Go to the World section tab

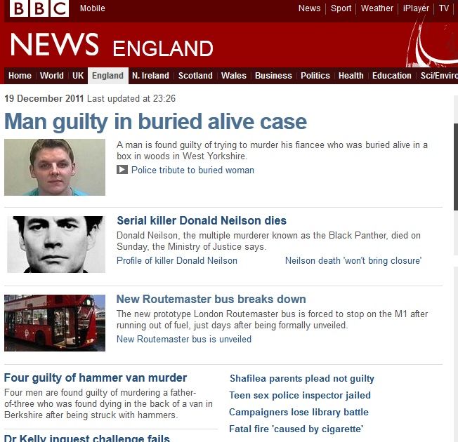pyautogui.click(x=52, y=76)
